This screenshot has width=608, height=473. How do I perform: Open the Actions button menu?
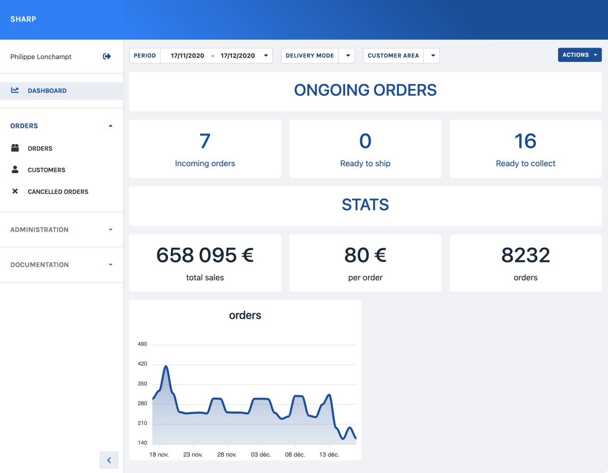coord(579,55)
